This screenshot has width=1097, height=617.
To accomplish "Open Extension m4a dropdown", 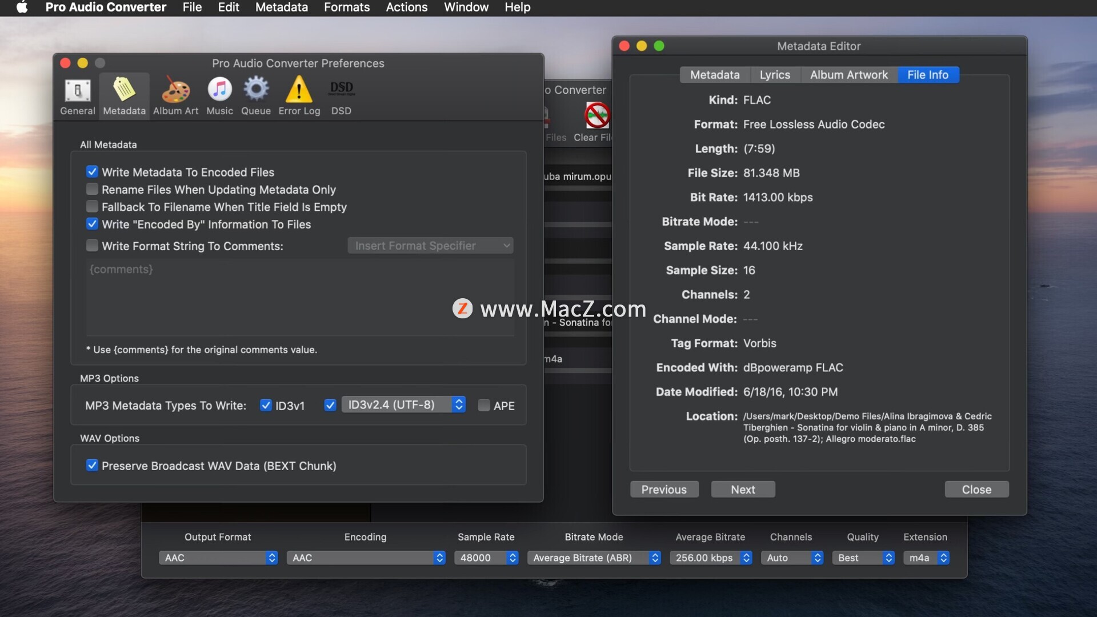I will pyautogui.click(x=926, y=558).
